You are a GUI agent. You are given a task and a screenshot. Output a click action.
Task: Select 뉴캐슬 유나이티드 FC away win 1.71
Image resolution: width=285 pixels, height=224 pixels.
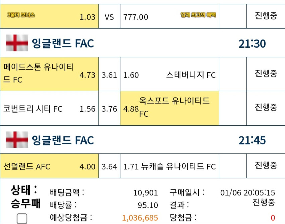pyautogui.click(x=170, y=166)
